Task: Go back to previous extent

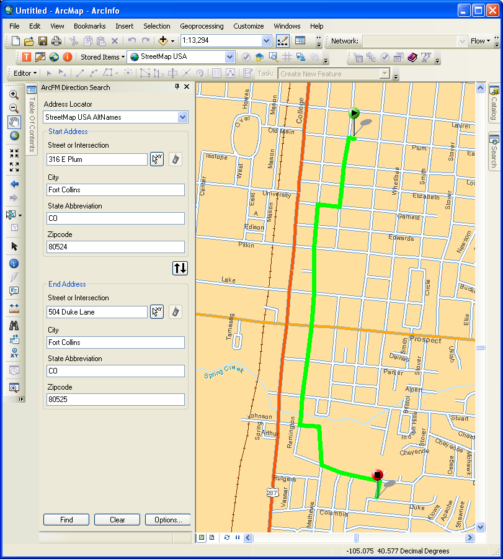Action: click(x=14, y=184)
